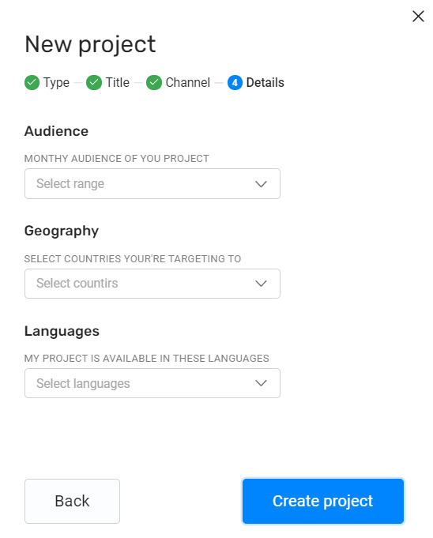
Task: Click the Create project button
Action: tap(323, 501)
